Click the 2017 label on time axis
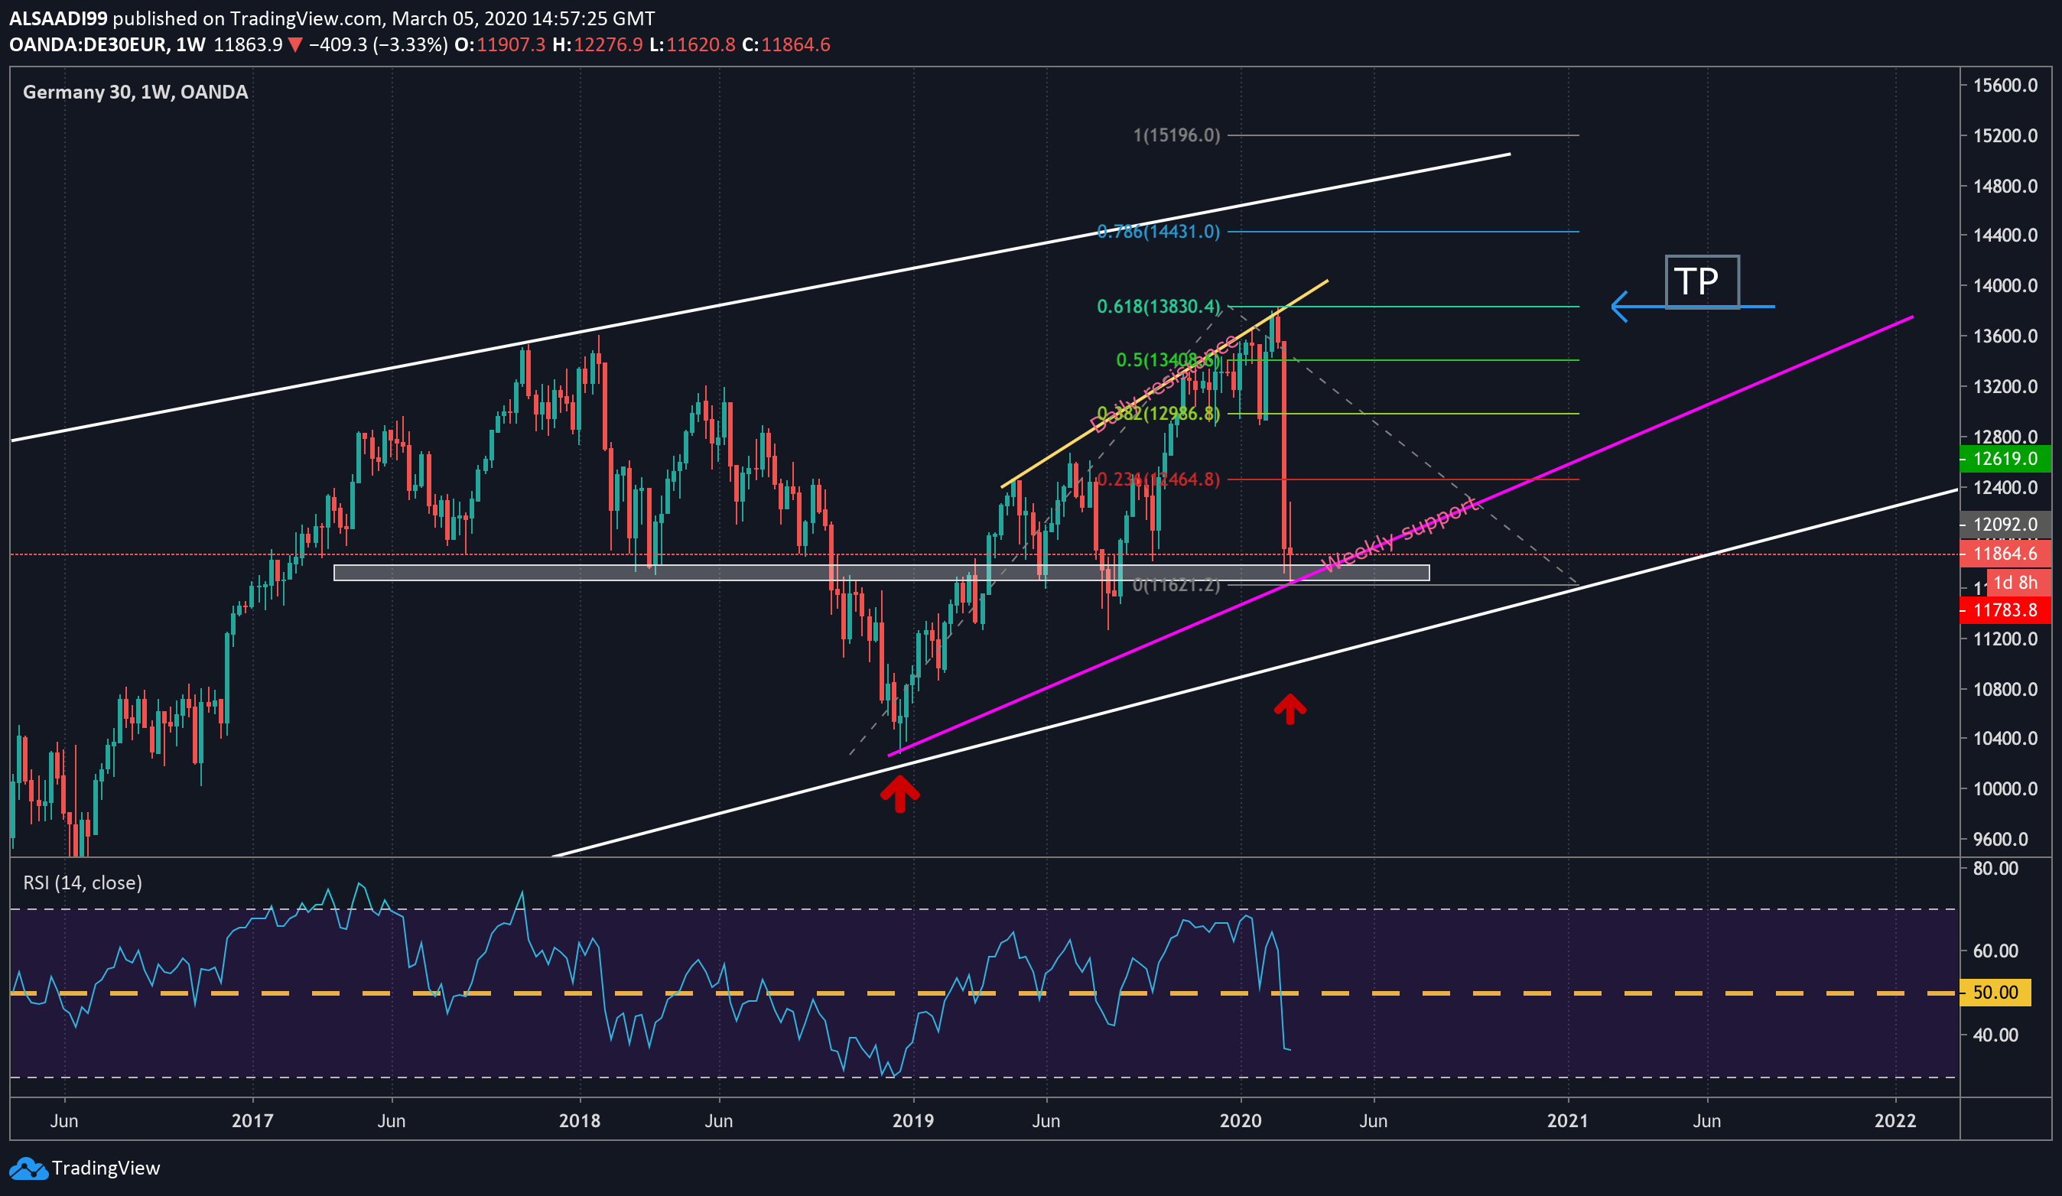This screenshot has width=2062, height=1196. 252,1121
